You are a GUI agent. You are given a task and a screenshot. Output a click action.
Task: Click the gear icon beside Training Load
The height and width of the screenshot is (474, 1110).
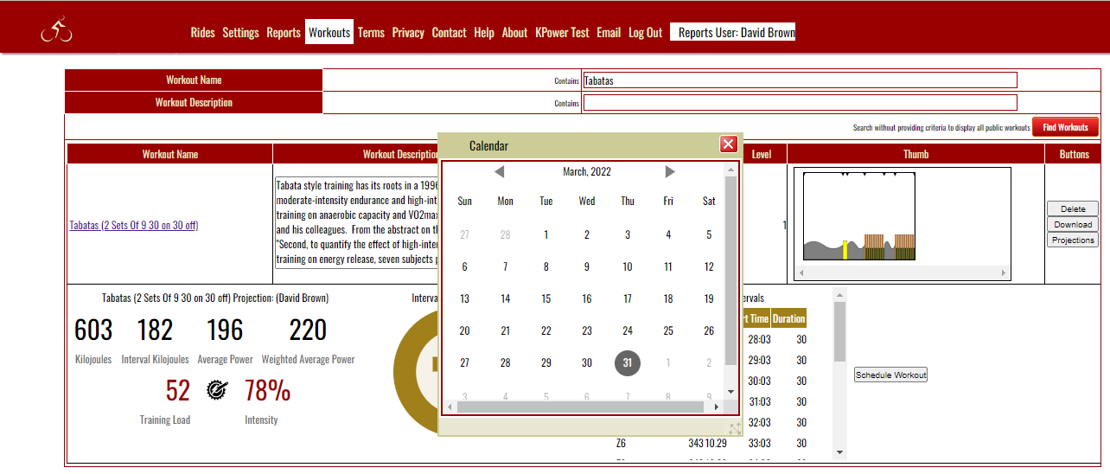[x=216, y=391]
